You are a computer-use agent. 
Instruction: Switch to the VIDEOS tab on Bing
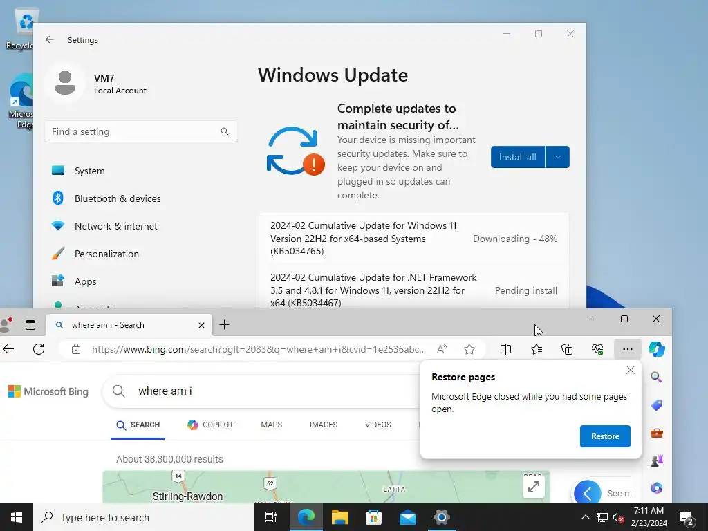click(x=378, y=425)
